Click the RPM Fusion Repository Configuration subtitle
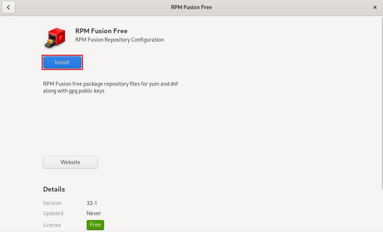This screenshot has width=383, height=232. pos(119,40)
